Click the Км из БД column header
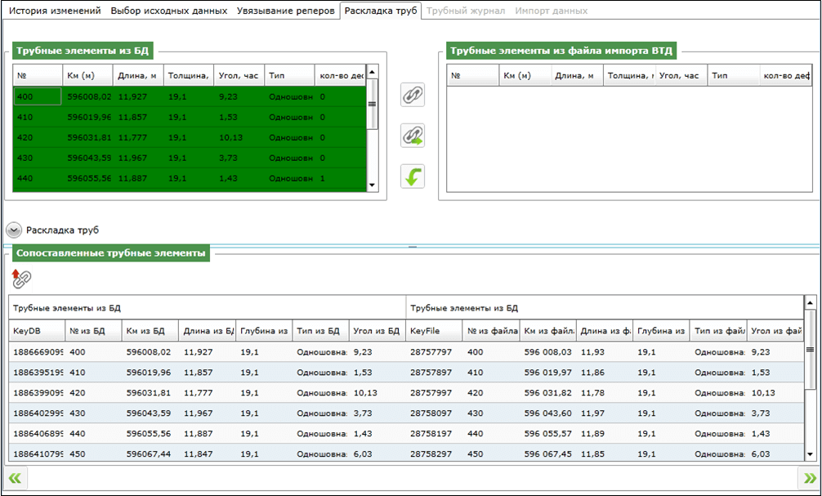822x496 pixels. tap(150, 331)
